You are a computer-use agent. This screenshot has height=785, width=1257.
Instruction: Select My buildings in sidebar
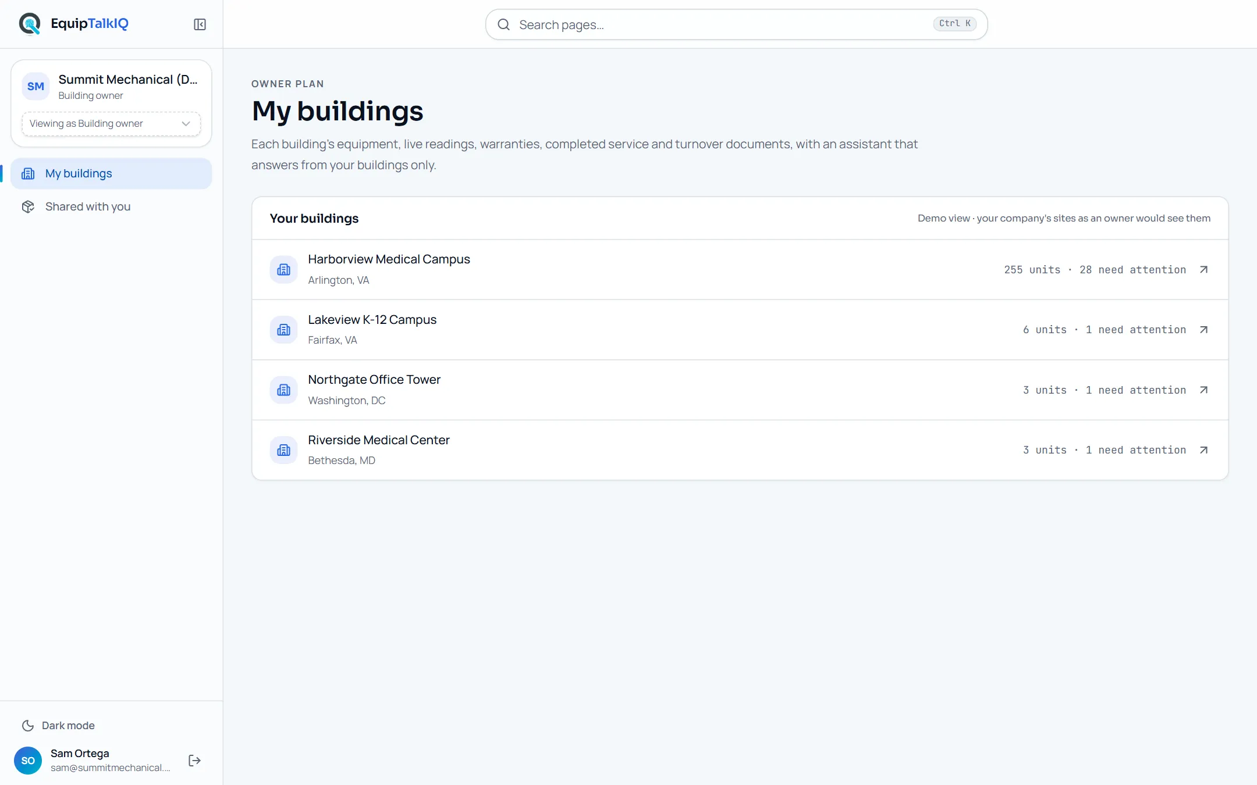click(x=111, y=173)
